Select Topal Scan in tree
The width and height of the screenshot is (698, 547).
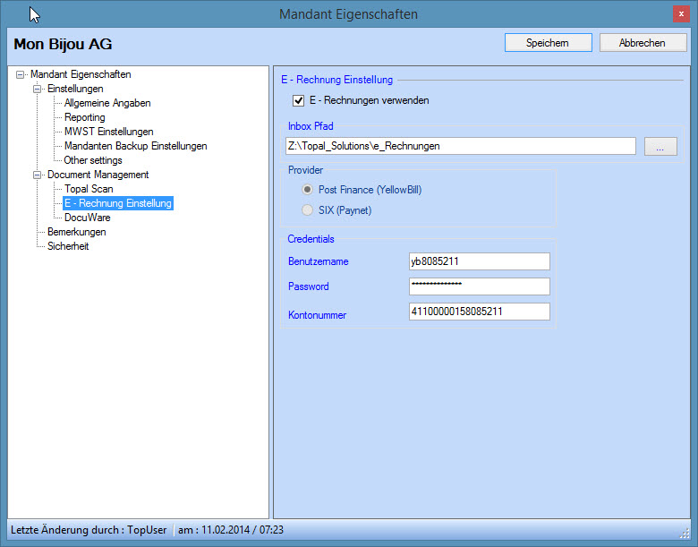[x=89, y=189]
